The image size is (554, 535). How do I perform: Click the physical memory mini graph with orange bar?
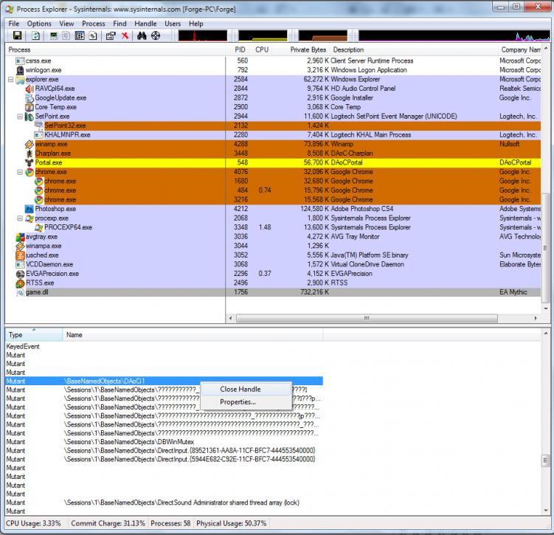(323, 35)
